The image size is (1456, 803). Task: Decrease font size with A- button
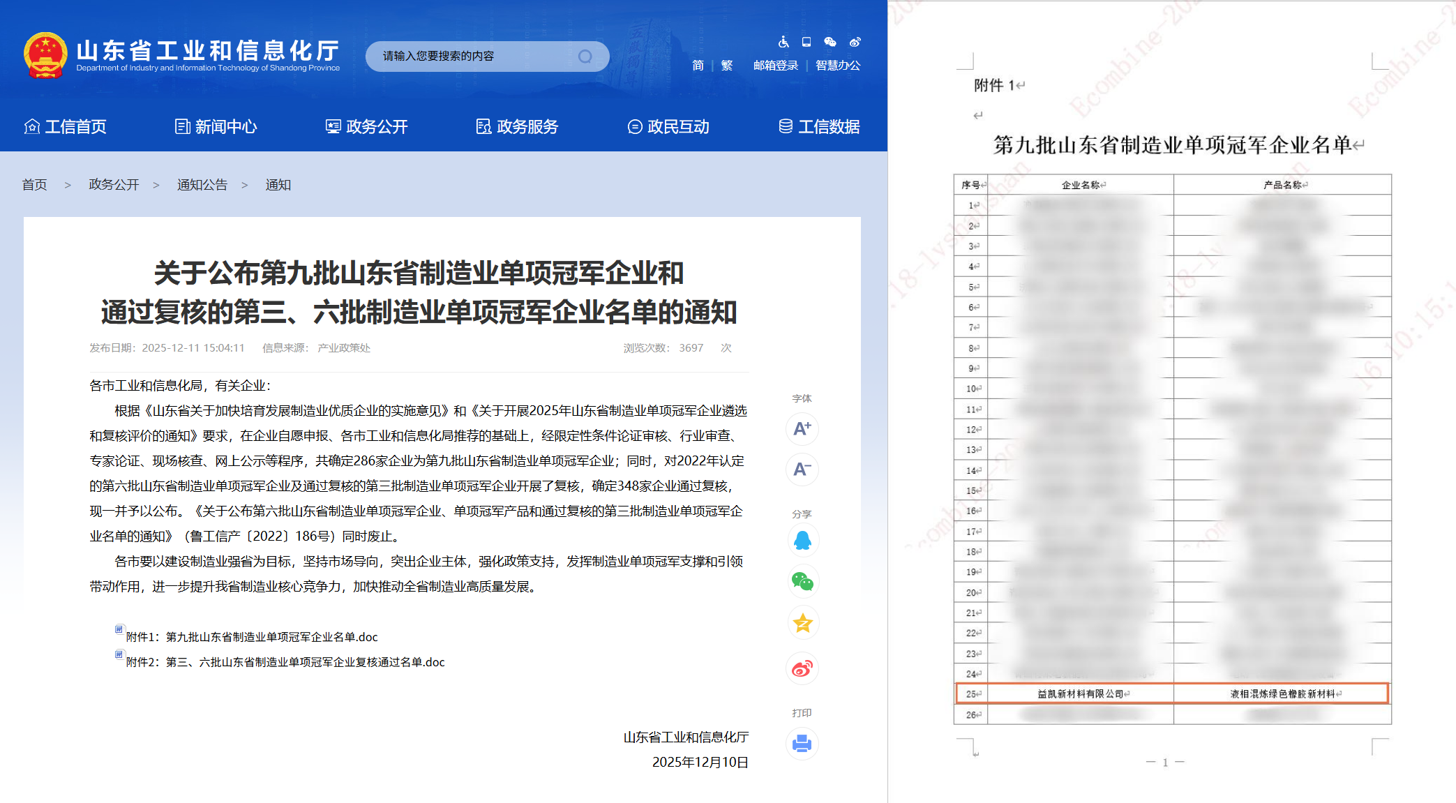click(x=802, y=469)
